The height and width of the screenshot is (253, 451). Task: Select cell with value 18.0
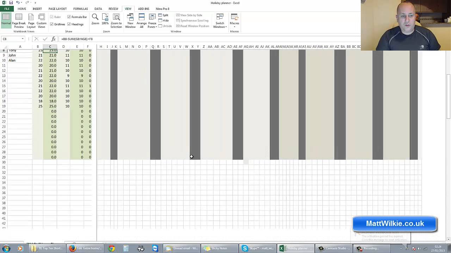coord(50,101)
